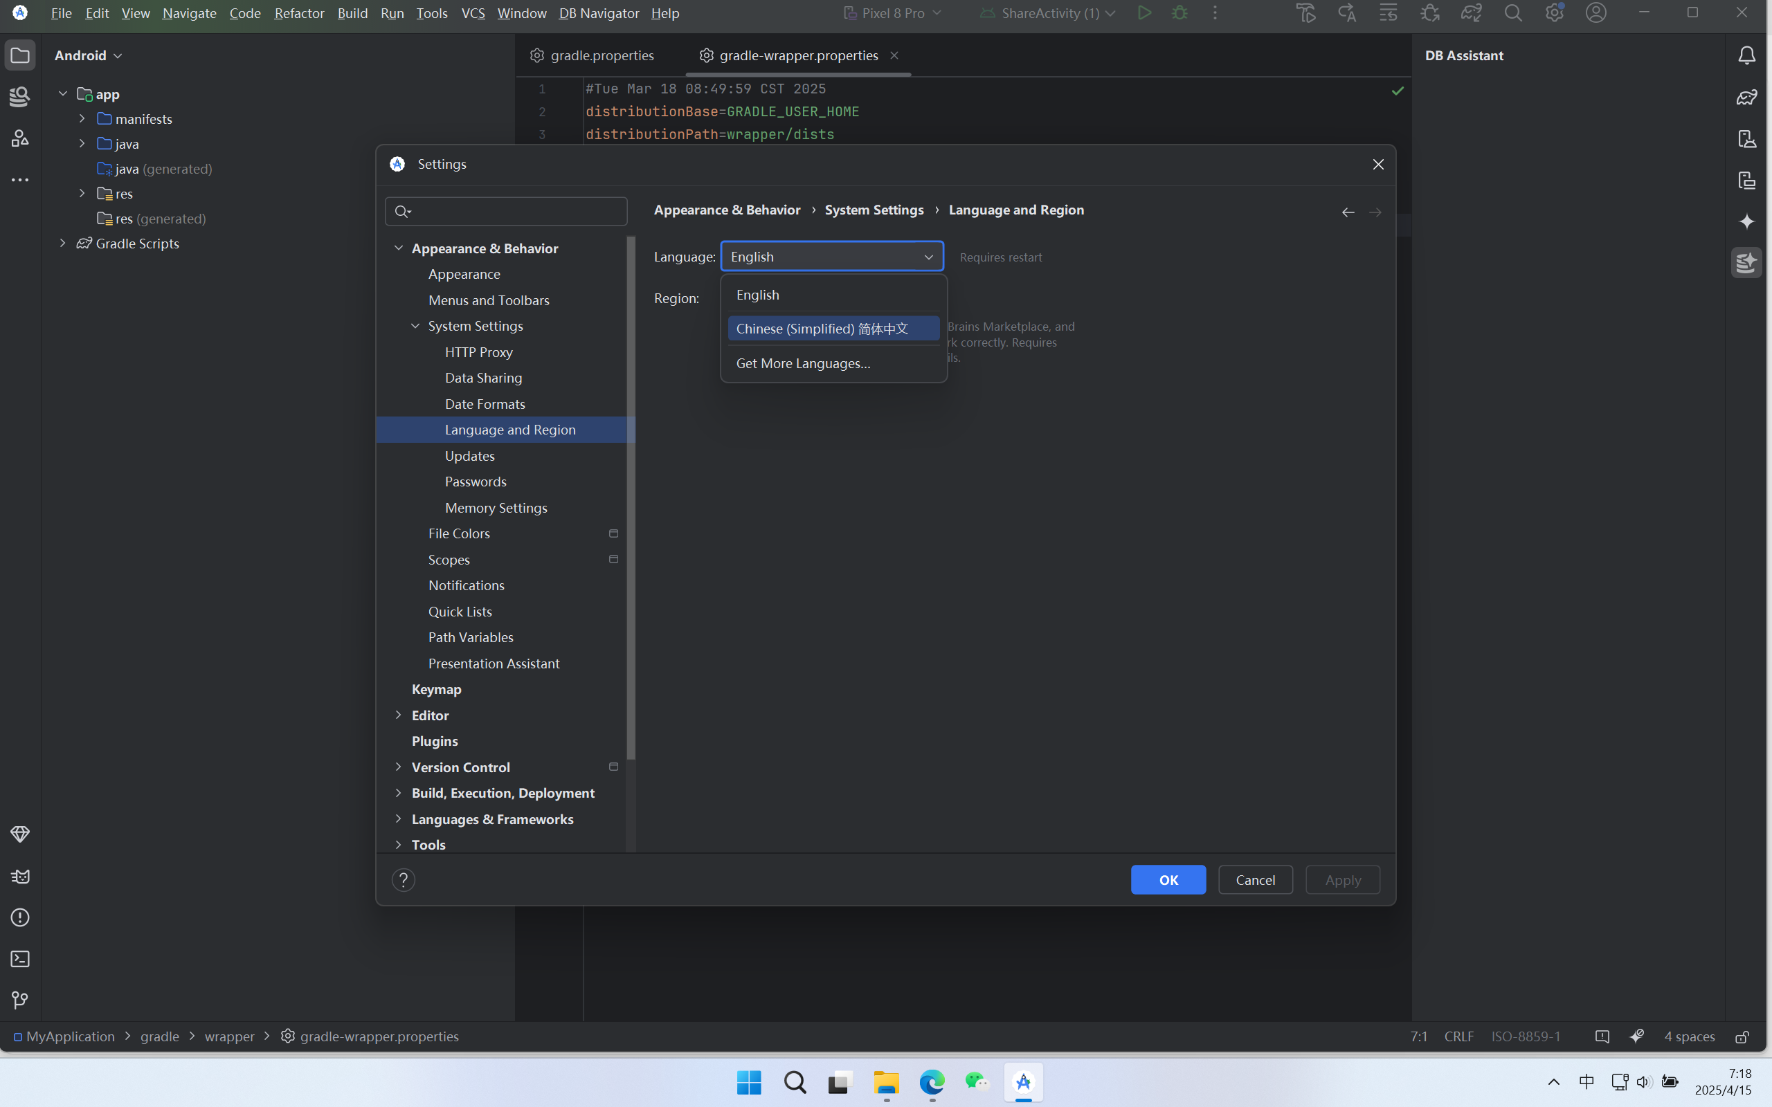Expand the Gradle Scripts project node

(x=63, y=243)
